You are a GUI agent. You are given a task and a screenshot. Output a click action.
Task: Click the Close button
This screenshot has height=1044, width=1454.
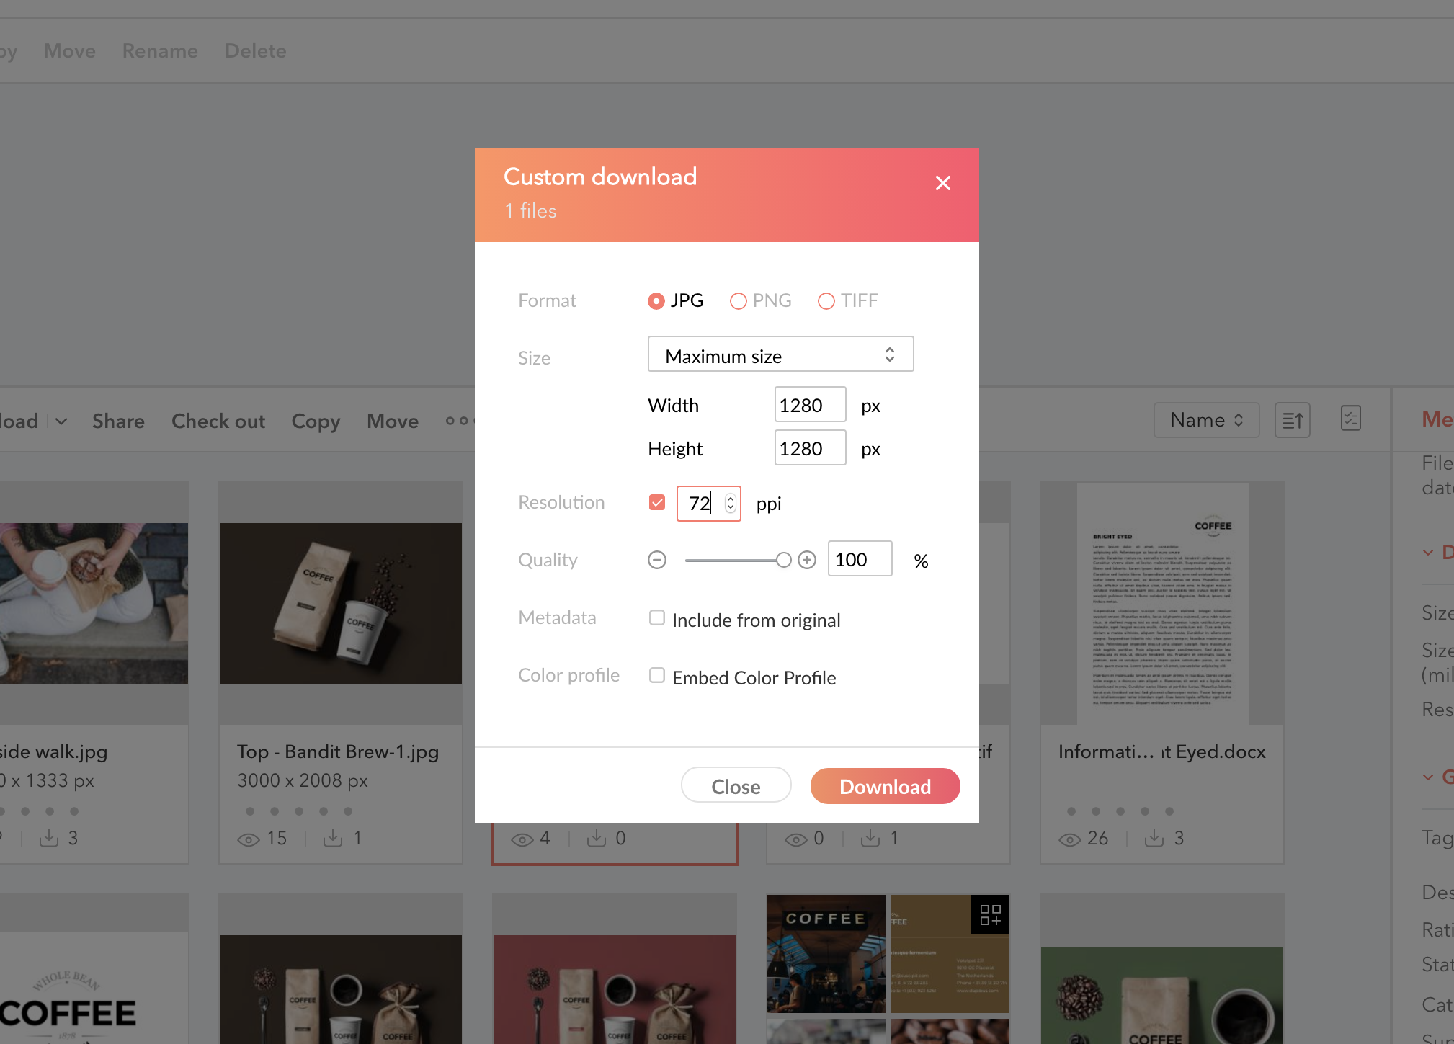point(736,786)
